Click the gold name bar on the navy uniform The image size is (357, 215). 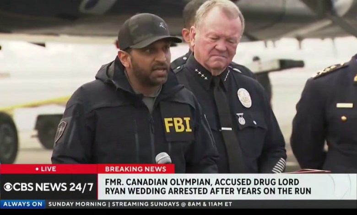tap(345, 105)
